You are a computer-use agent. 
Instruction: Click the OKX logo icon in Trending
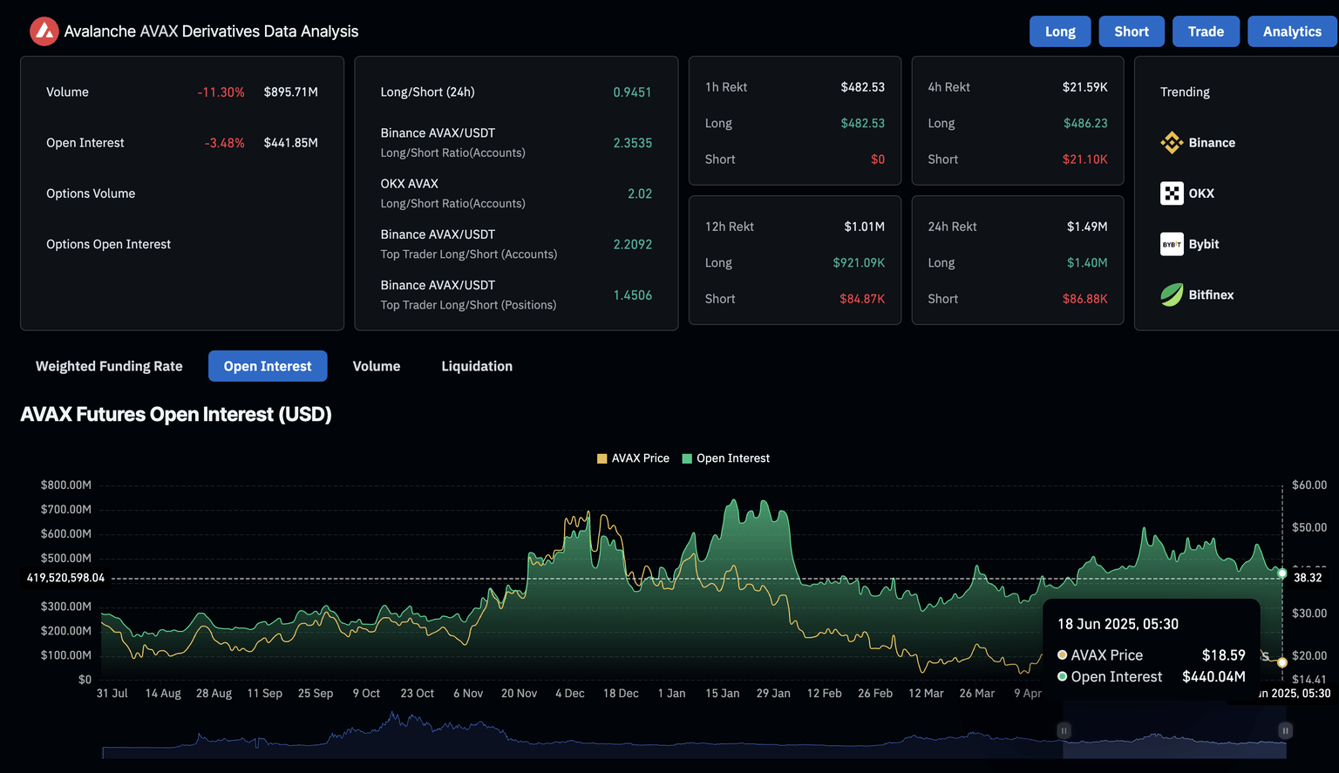click(1172, 193)
